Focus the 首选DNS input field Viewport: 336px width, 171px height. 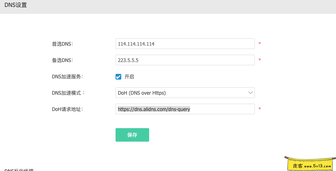[x=185, y=44]
